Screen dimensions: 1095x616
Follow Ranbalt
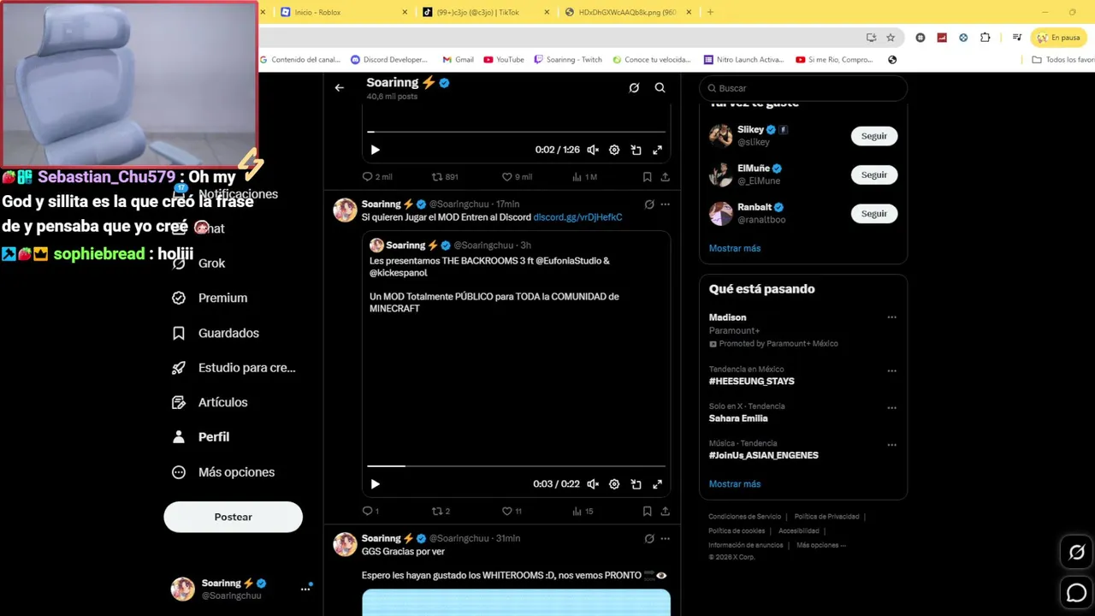coord(874,214)
